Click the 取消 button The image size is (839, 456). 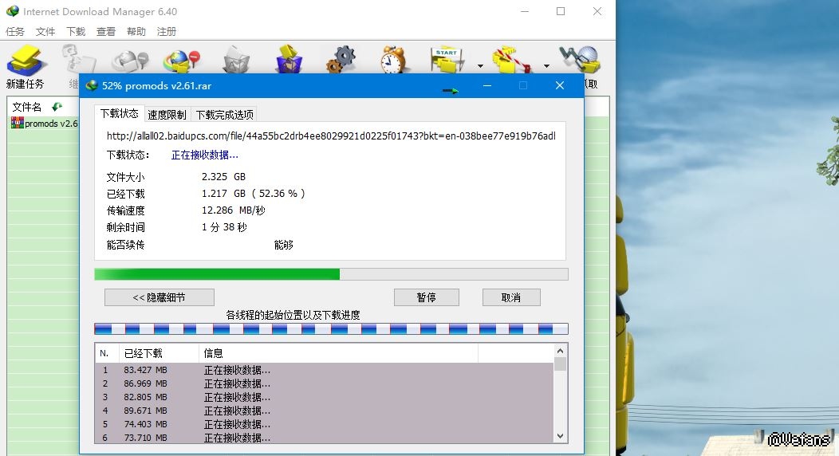511,297
